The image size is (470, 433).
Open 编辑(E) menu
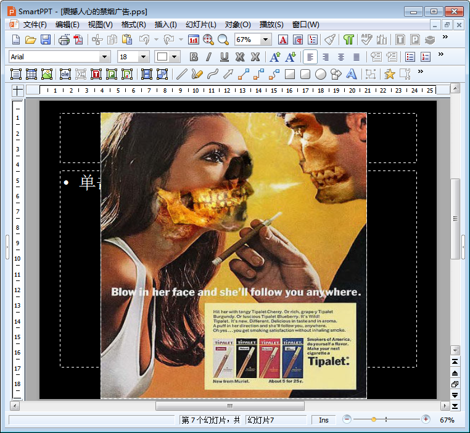click(x=67, y=25)
